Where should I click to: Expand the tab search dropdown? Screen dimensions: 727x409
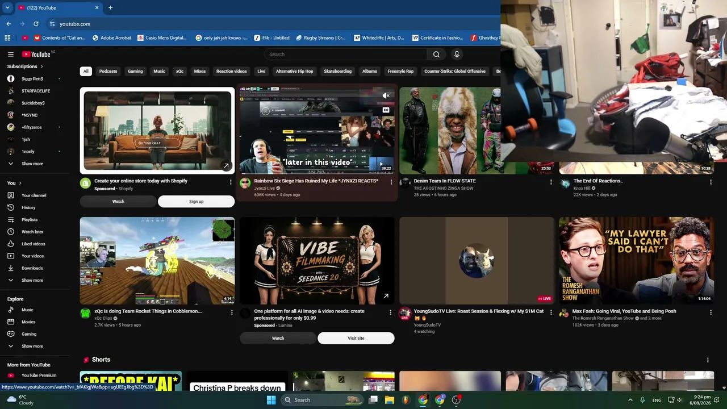[x=7, y=8]
